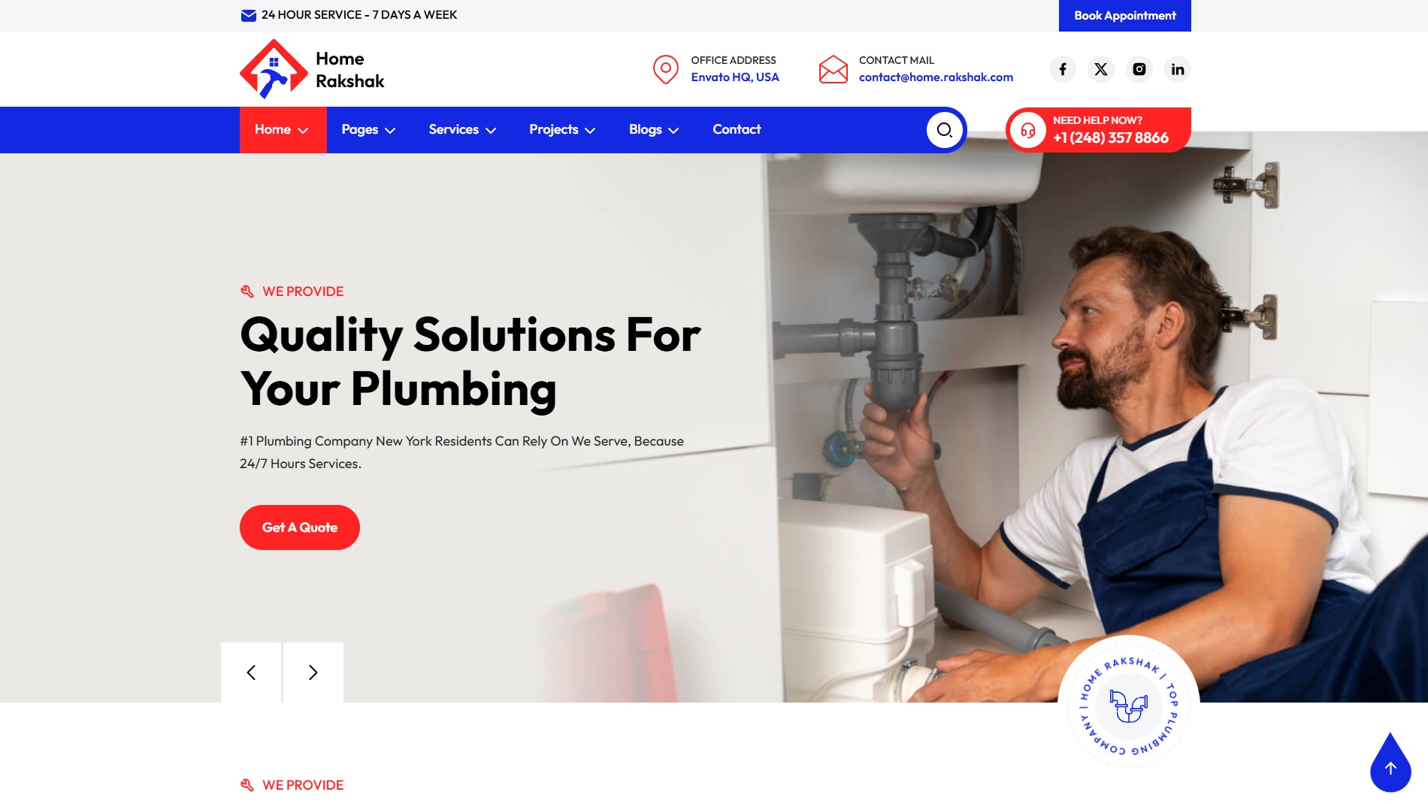The image size is (1428, 804).
Task: Open the contact@home.rakshak.com email link
Action: click(x=936, y=77)
